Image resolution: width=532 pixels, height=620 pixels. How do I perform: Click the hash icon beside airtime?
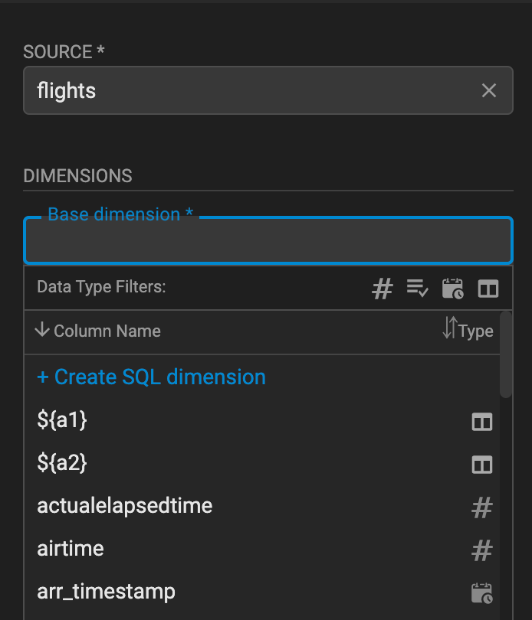click(x=482, y=550)
